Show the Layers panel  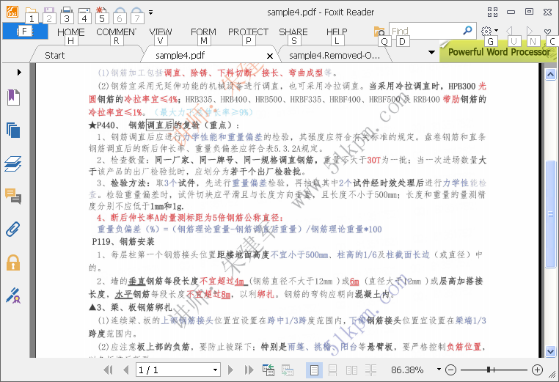[x=12, y=164]
